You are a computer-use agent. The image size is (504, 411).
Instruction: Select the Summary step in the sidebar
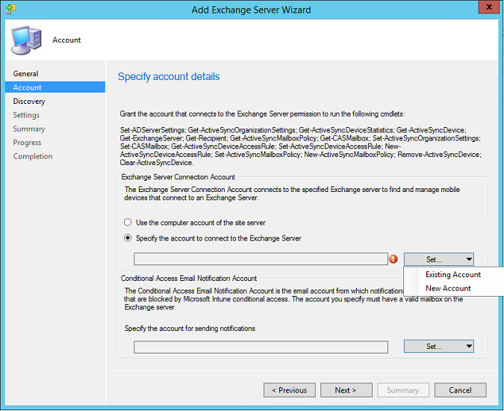coord(29,129)
